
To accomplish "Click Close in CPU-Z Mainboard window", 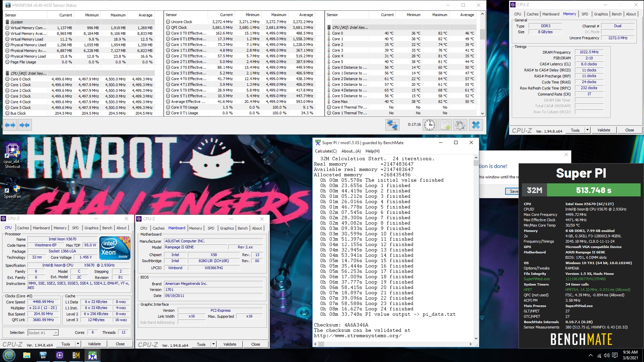I will [x=256, y=344].
